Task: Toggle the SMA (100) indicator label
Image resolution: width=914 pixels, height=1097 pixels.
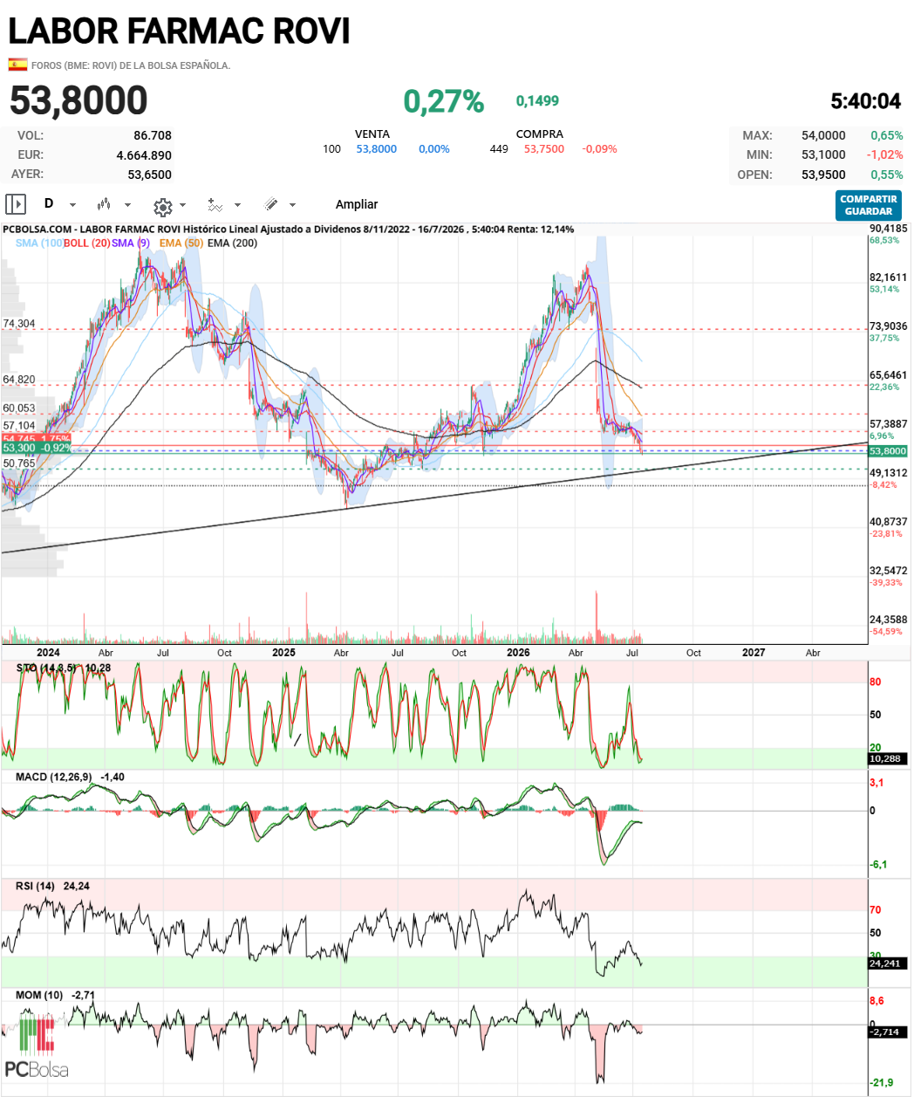Action: [39, 243]
